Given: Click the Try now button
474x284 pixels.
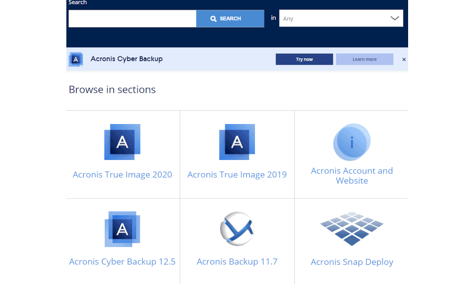Looking at the screenshot, I should tap(304, 59).
